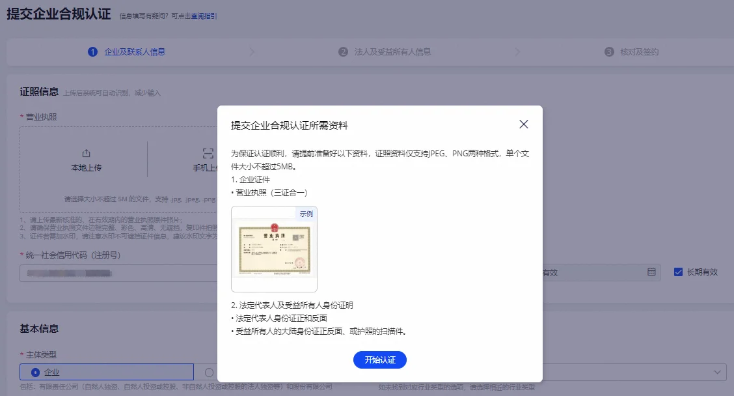Viewport: 734px width, 396px height.
Task: Select the 企业 radio button
Action: coord(36,372)
